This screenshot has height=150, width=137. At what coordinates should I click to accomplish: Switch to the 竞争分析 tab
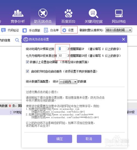coord(18,21)
